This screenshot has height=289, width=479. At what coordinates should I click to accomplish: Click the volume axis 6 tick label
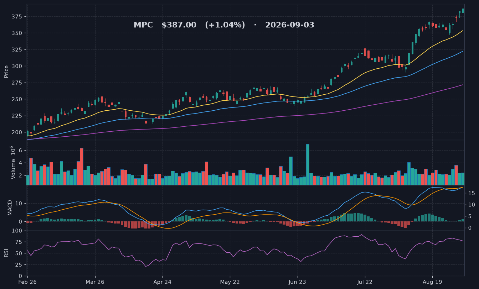(x=21, y=151)
